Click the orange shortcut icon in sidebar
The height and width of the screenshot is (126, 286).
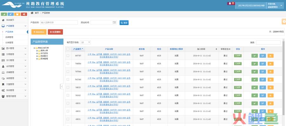pos(17,14)
